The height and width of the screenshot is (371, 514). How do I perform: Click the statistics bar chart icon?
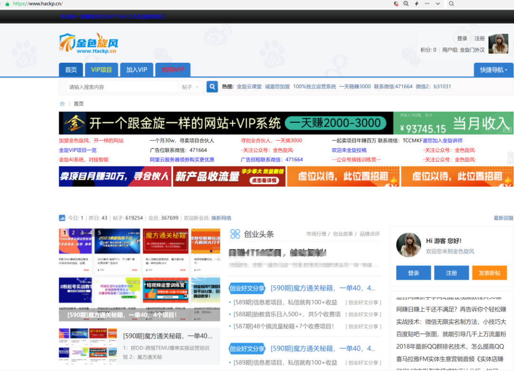[x=62, y=218]
